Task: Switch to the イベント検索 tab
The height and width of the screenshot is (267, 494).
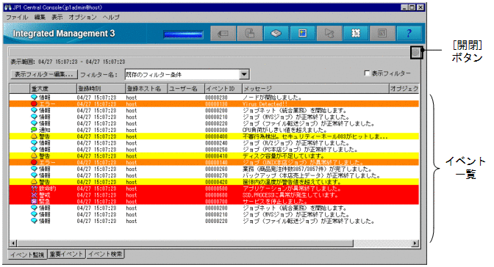Action: 105,254
